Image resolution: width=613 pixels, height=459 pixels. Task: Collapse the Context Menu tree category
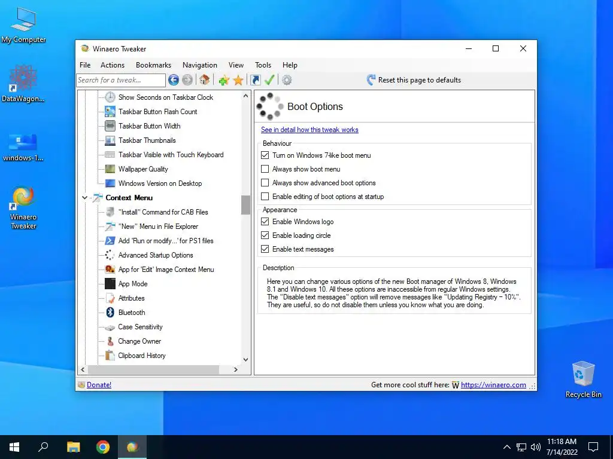[x=84, y=198]
